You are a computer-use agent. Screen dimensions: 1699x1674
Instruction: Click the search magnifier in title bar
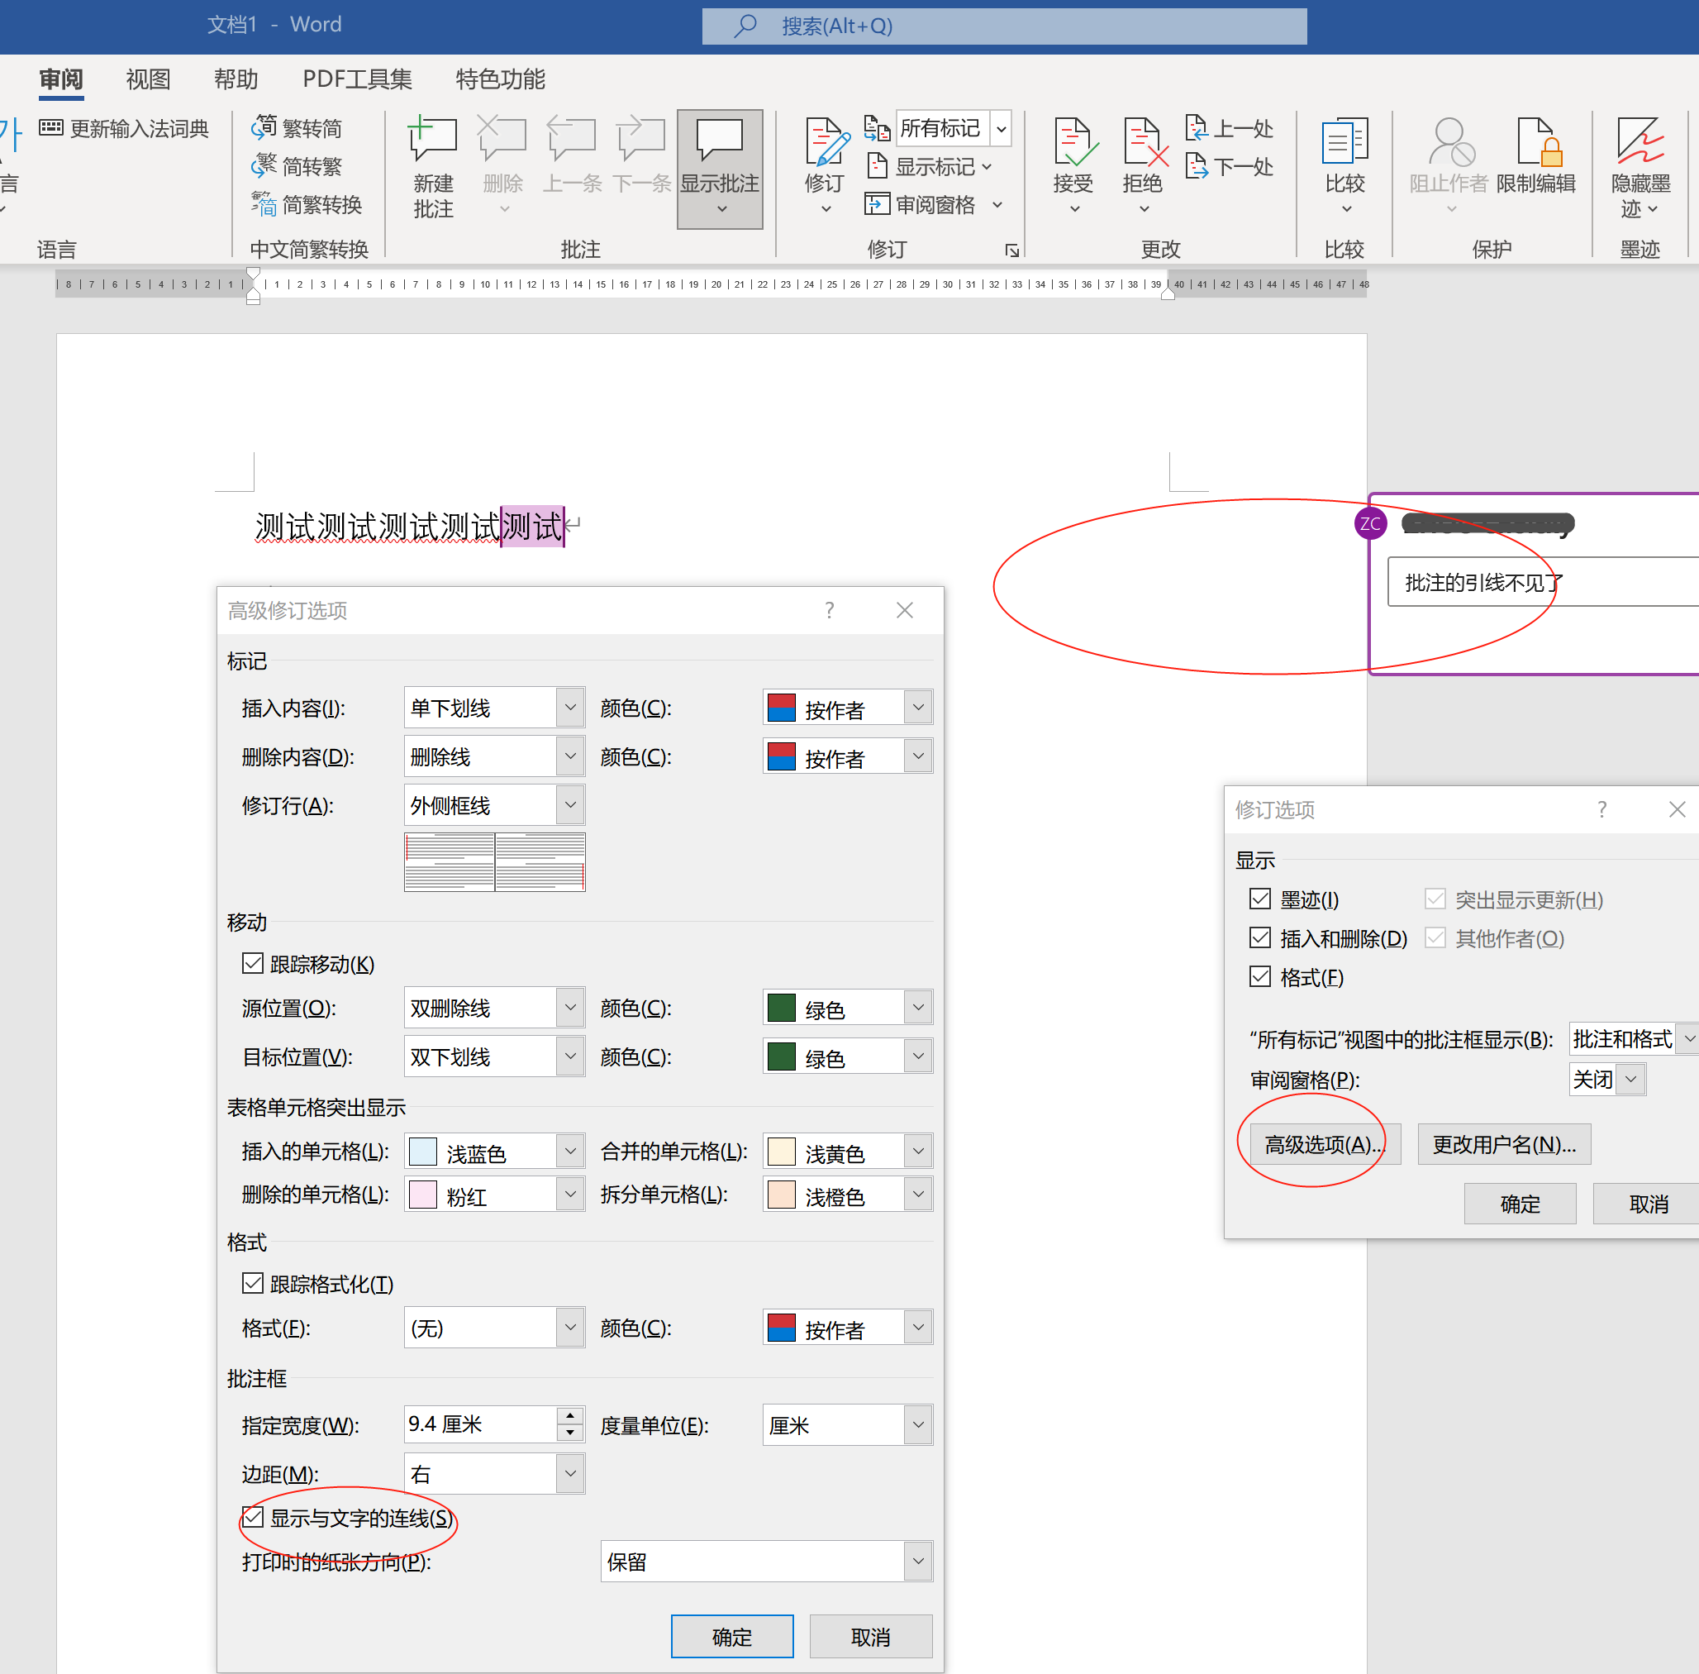[x=745, y=26]
